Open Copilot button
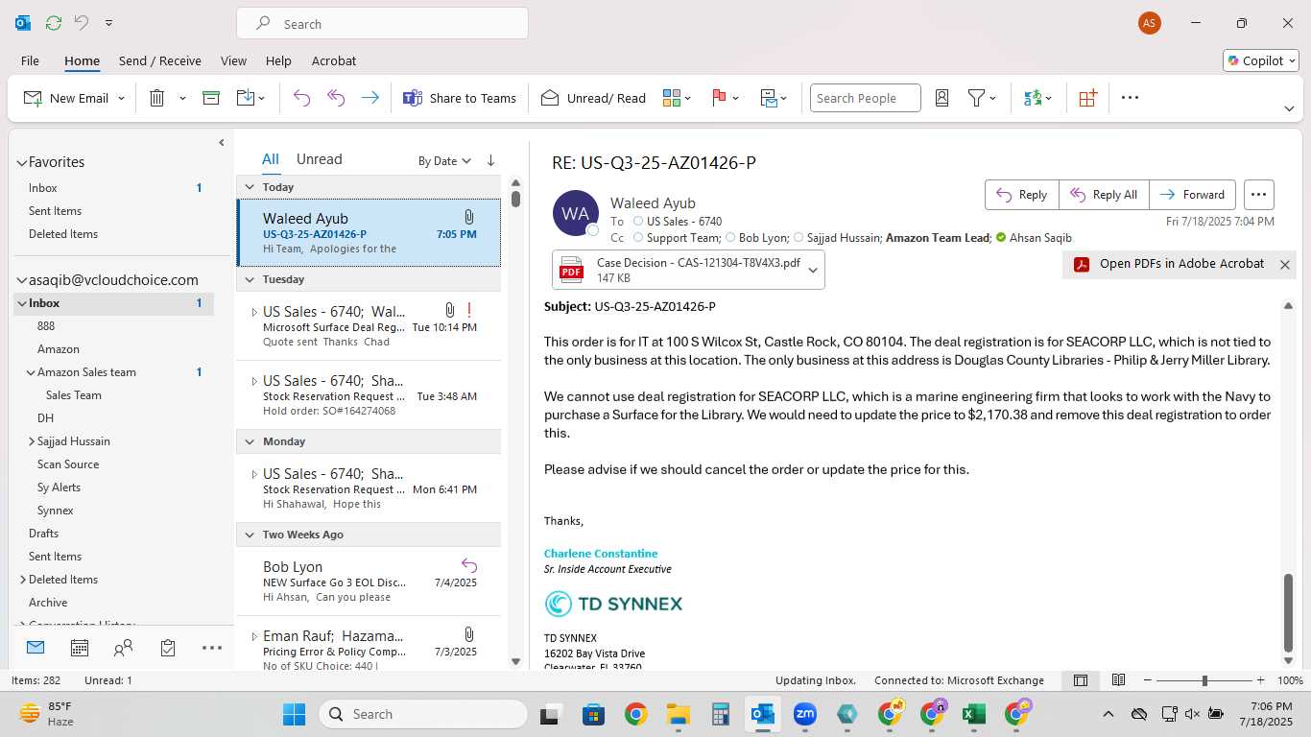The height and width of the screenshot is (737, 1311). (x=1260, y=60)
